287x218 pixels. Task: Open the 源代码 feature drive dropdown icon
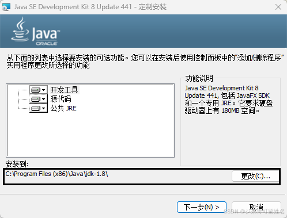[x=39, y=99]
